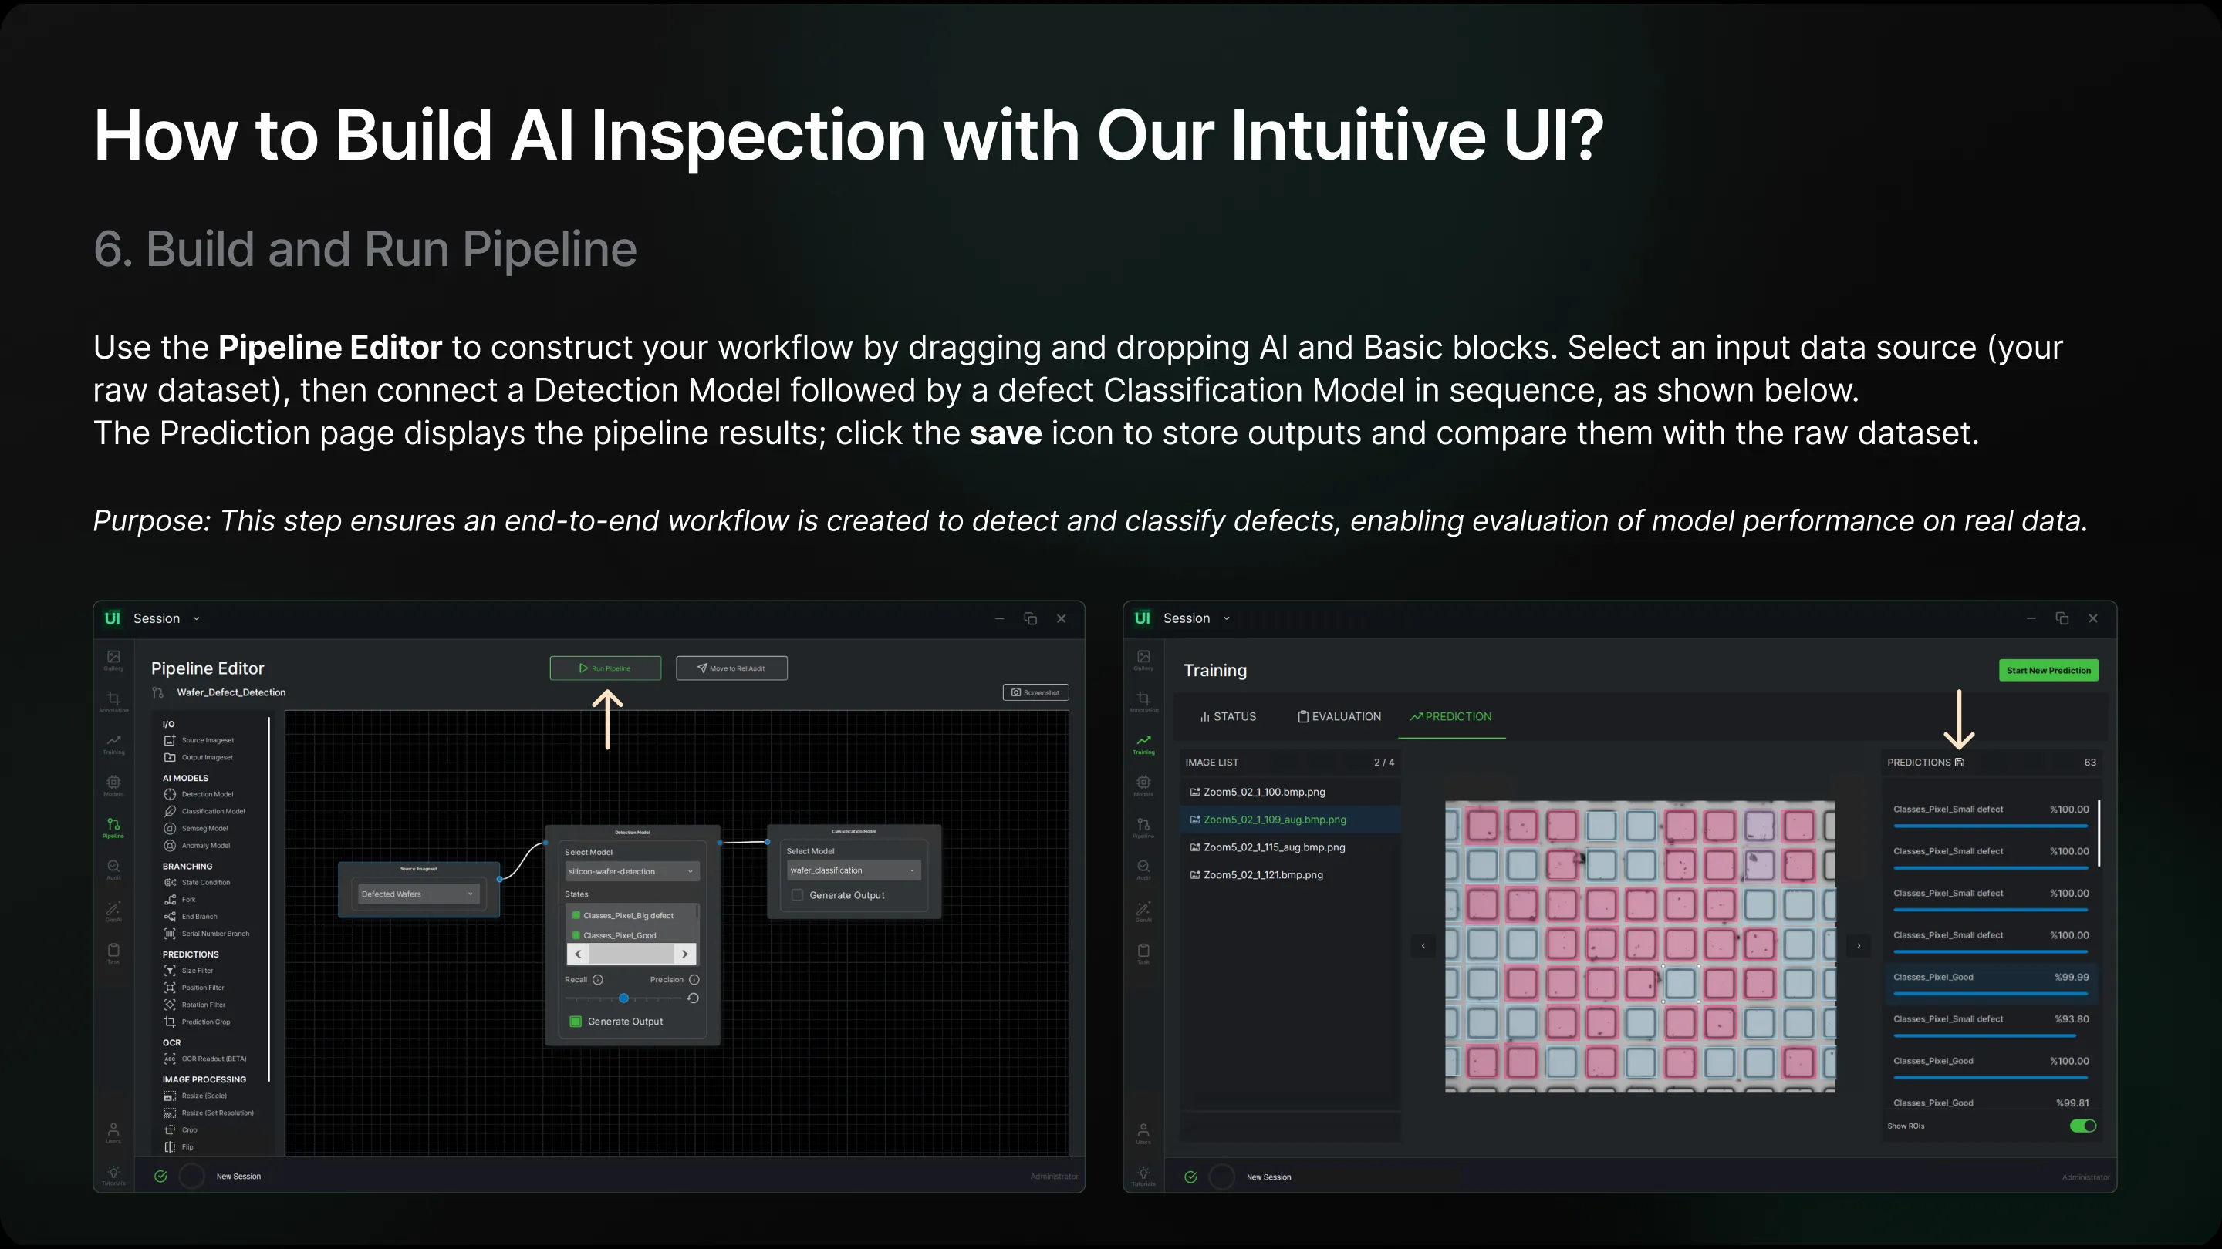Image resolution: width=2222 pixels, height=1249 pixels.
Task: Open Audit in the Pipeline Editor window sidebar
Action: click(x=113, y=869)
